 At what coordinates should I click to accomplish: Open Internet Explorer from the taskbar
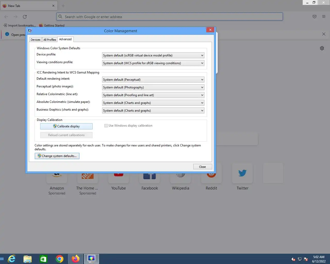(x=12, y=259)
